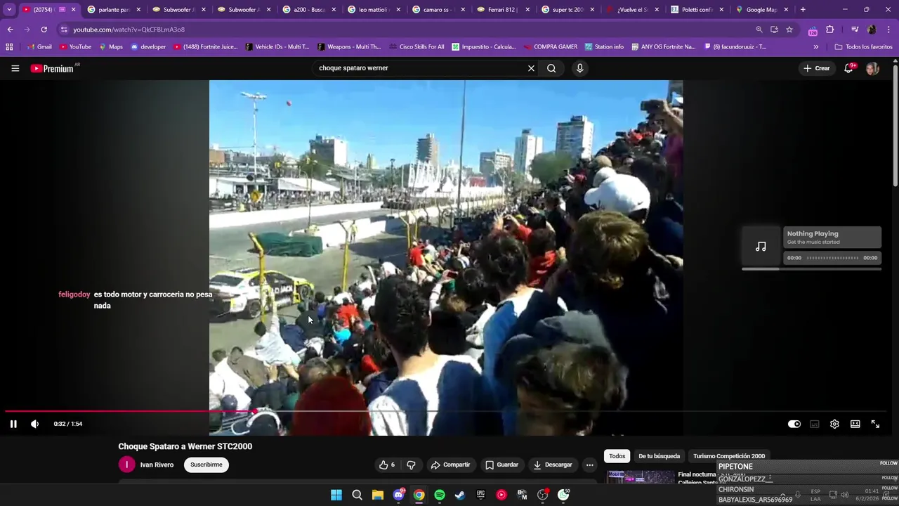This screenshot has width=899, height=506.
Task: Select the Todos filter chip
Action: pos(617,456)
